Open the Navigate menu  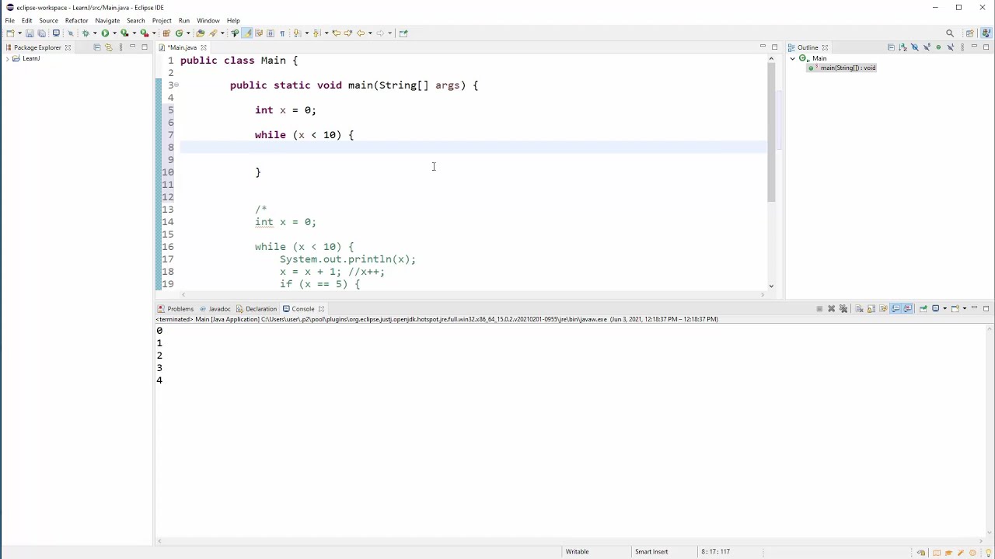pyautogui.click(x=107, y=20)
